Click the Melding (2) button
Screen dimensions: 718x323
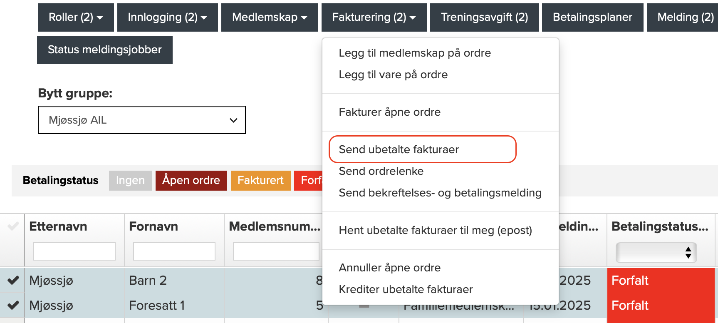tap(683, 17)
